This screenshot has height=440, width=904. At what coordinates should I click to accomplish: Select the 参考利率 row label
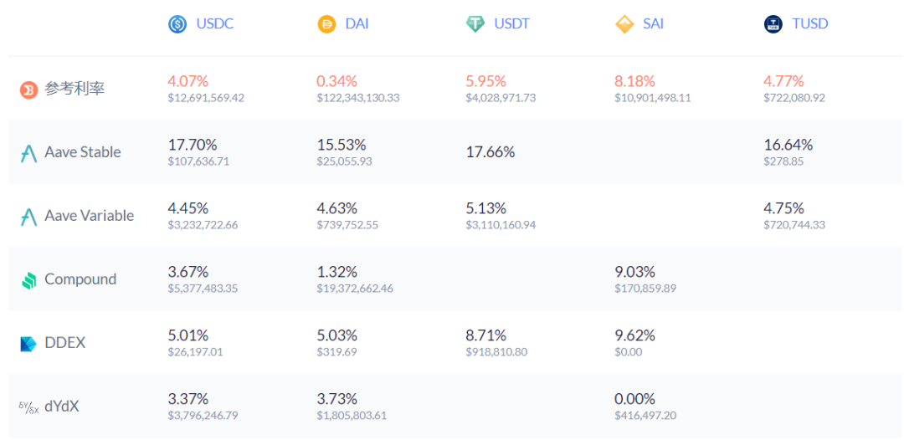click(75, 90)
